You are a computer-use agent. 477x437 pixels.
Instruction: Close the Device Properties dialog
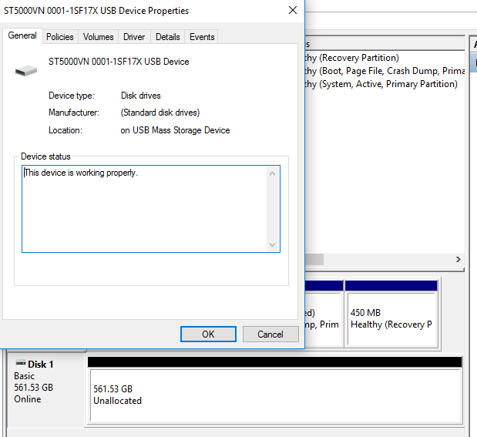point(293,10)
